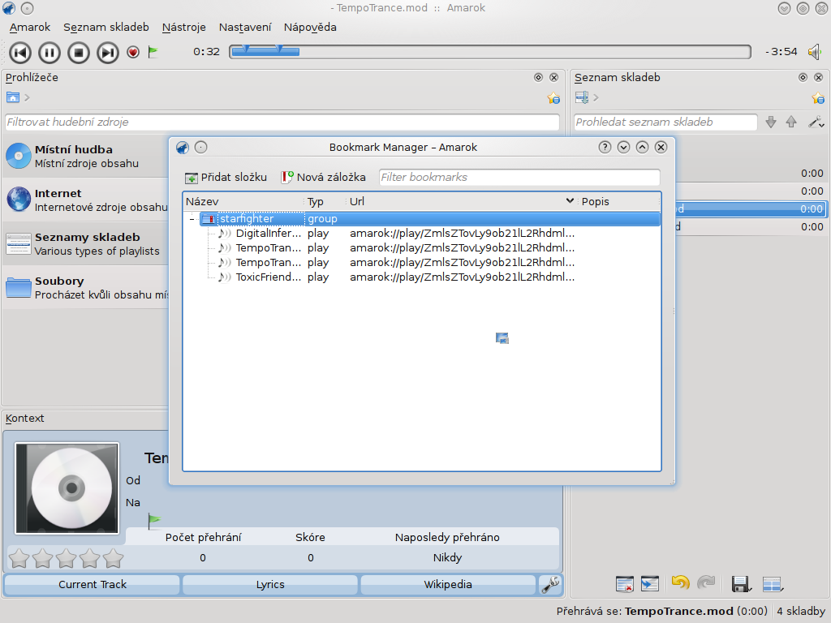Sort bookmarks by Url column header
Viewport: 831px width, 623px height.
click(462, 201)
